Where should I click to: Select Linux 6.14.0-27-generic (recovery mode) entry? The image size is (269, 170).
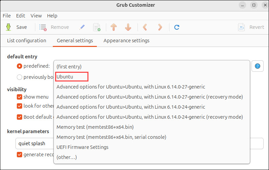[x=152, y=97]
